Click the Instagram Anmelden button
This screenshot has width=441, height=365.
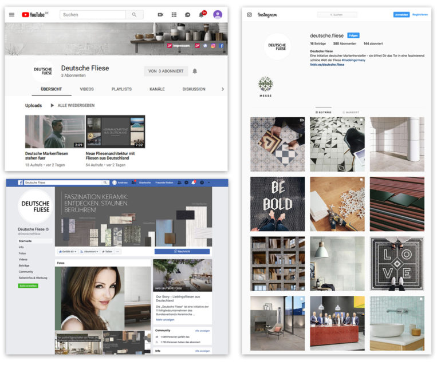click(x=401, y=15)
